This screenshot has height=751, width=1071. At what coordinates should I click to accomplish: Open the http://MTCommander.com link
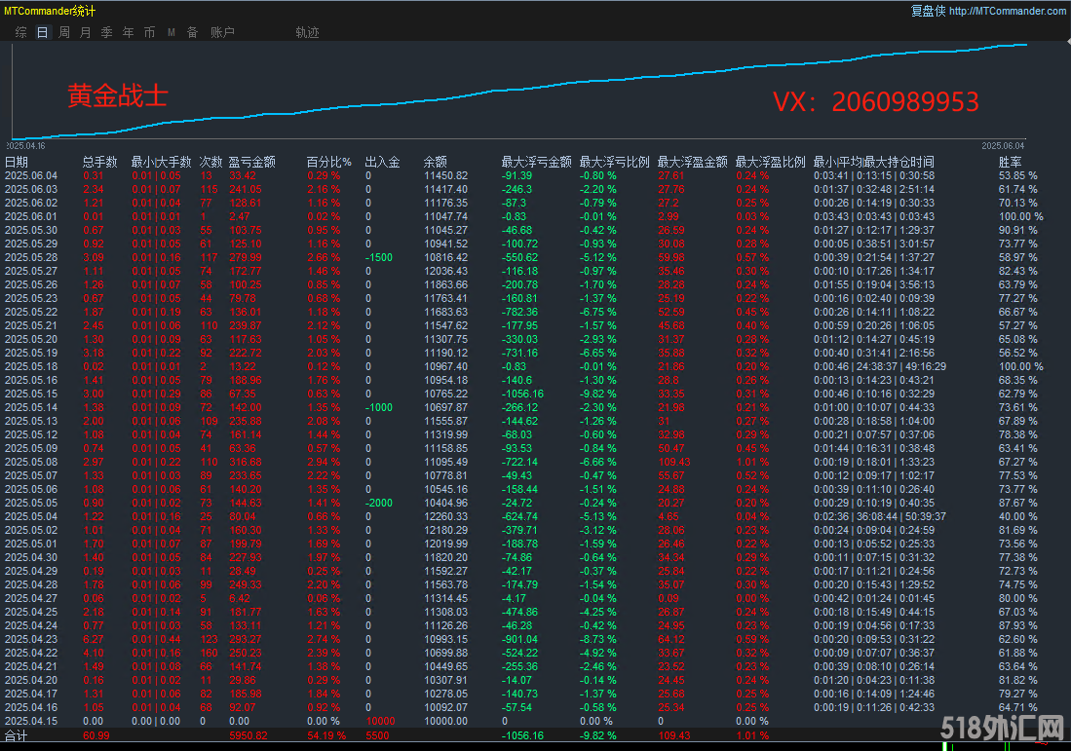[1007, 11]
